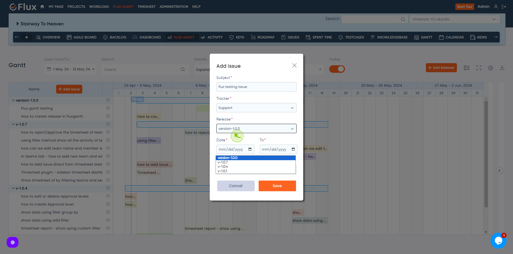Switch to Backlog tab
513x254 pixels.
[x=114, y=37]
